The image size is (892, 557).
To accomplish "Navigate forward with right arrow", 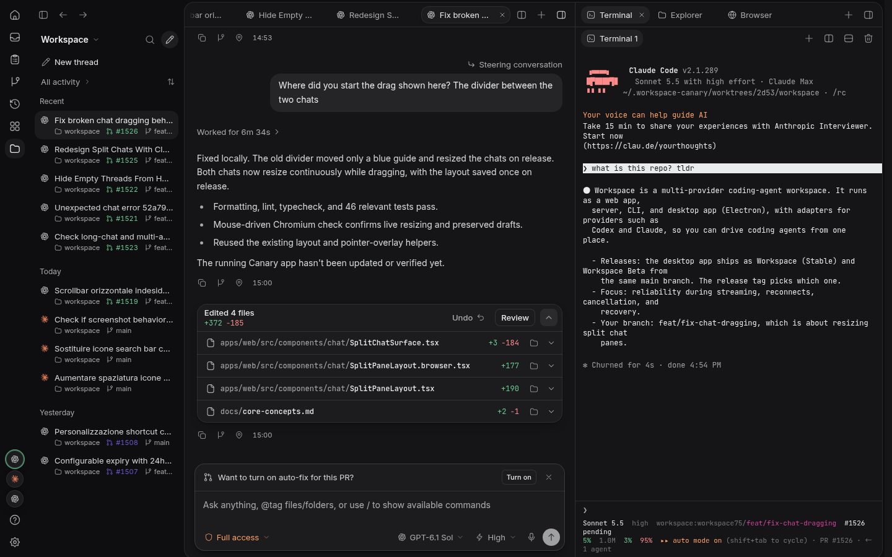I will point(83,15).
